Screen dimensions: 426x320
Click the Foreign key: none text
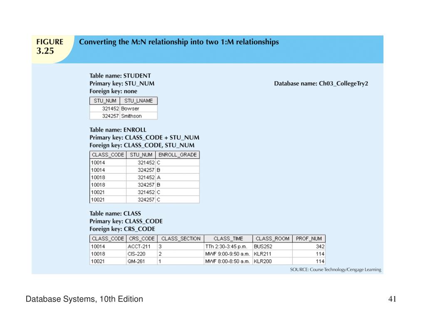click(x=113, y=91)
